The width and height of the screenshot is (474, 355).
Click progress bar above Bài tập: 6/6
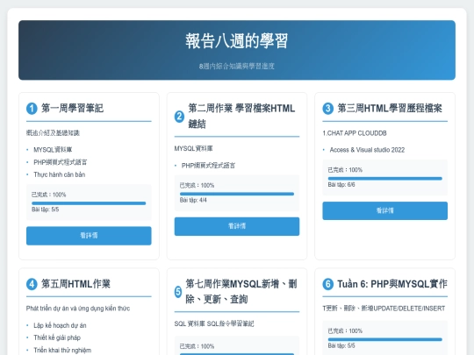[385, 179]
